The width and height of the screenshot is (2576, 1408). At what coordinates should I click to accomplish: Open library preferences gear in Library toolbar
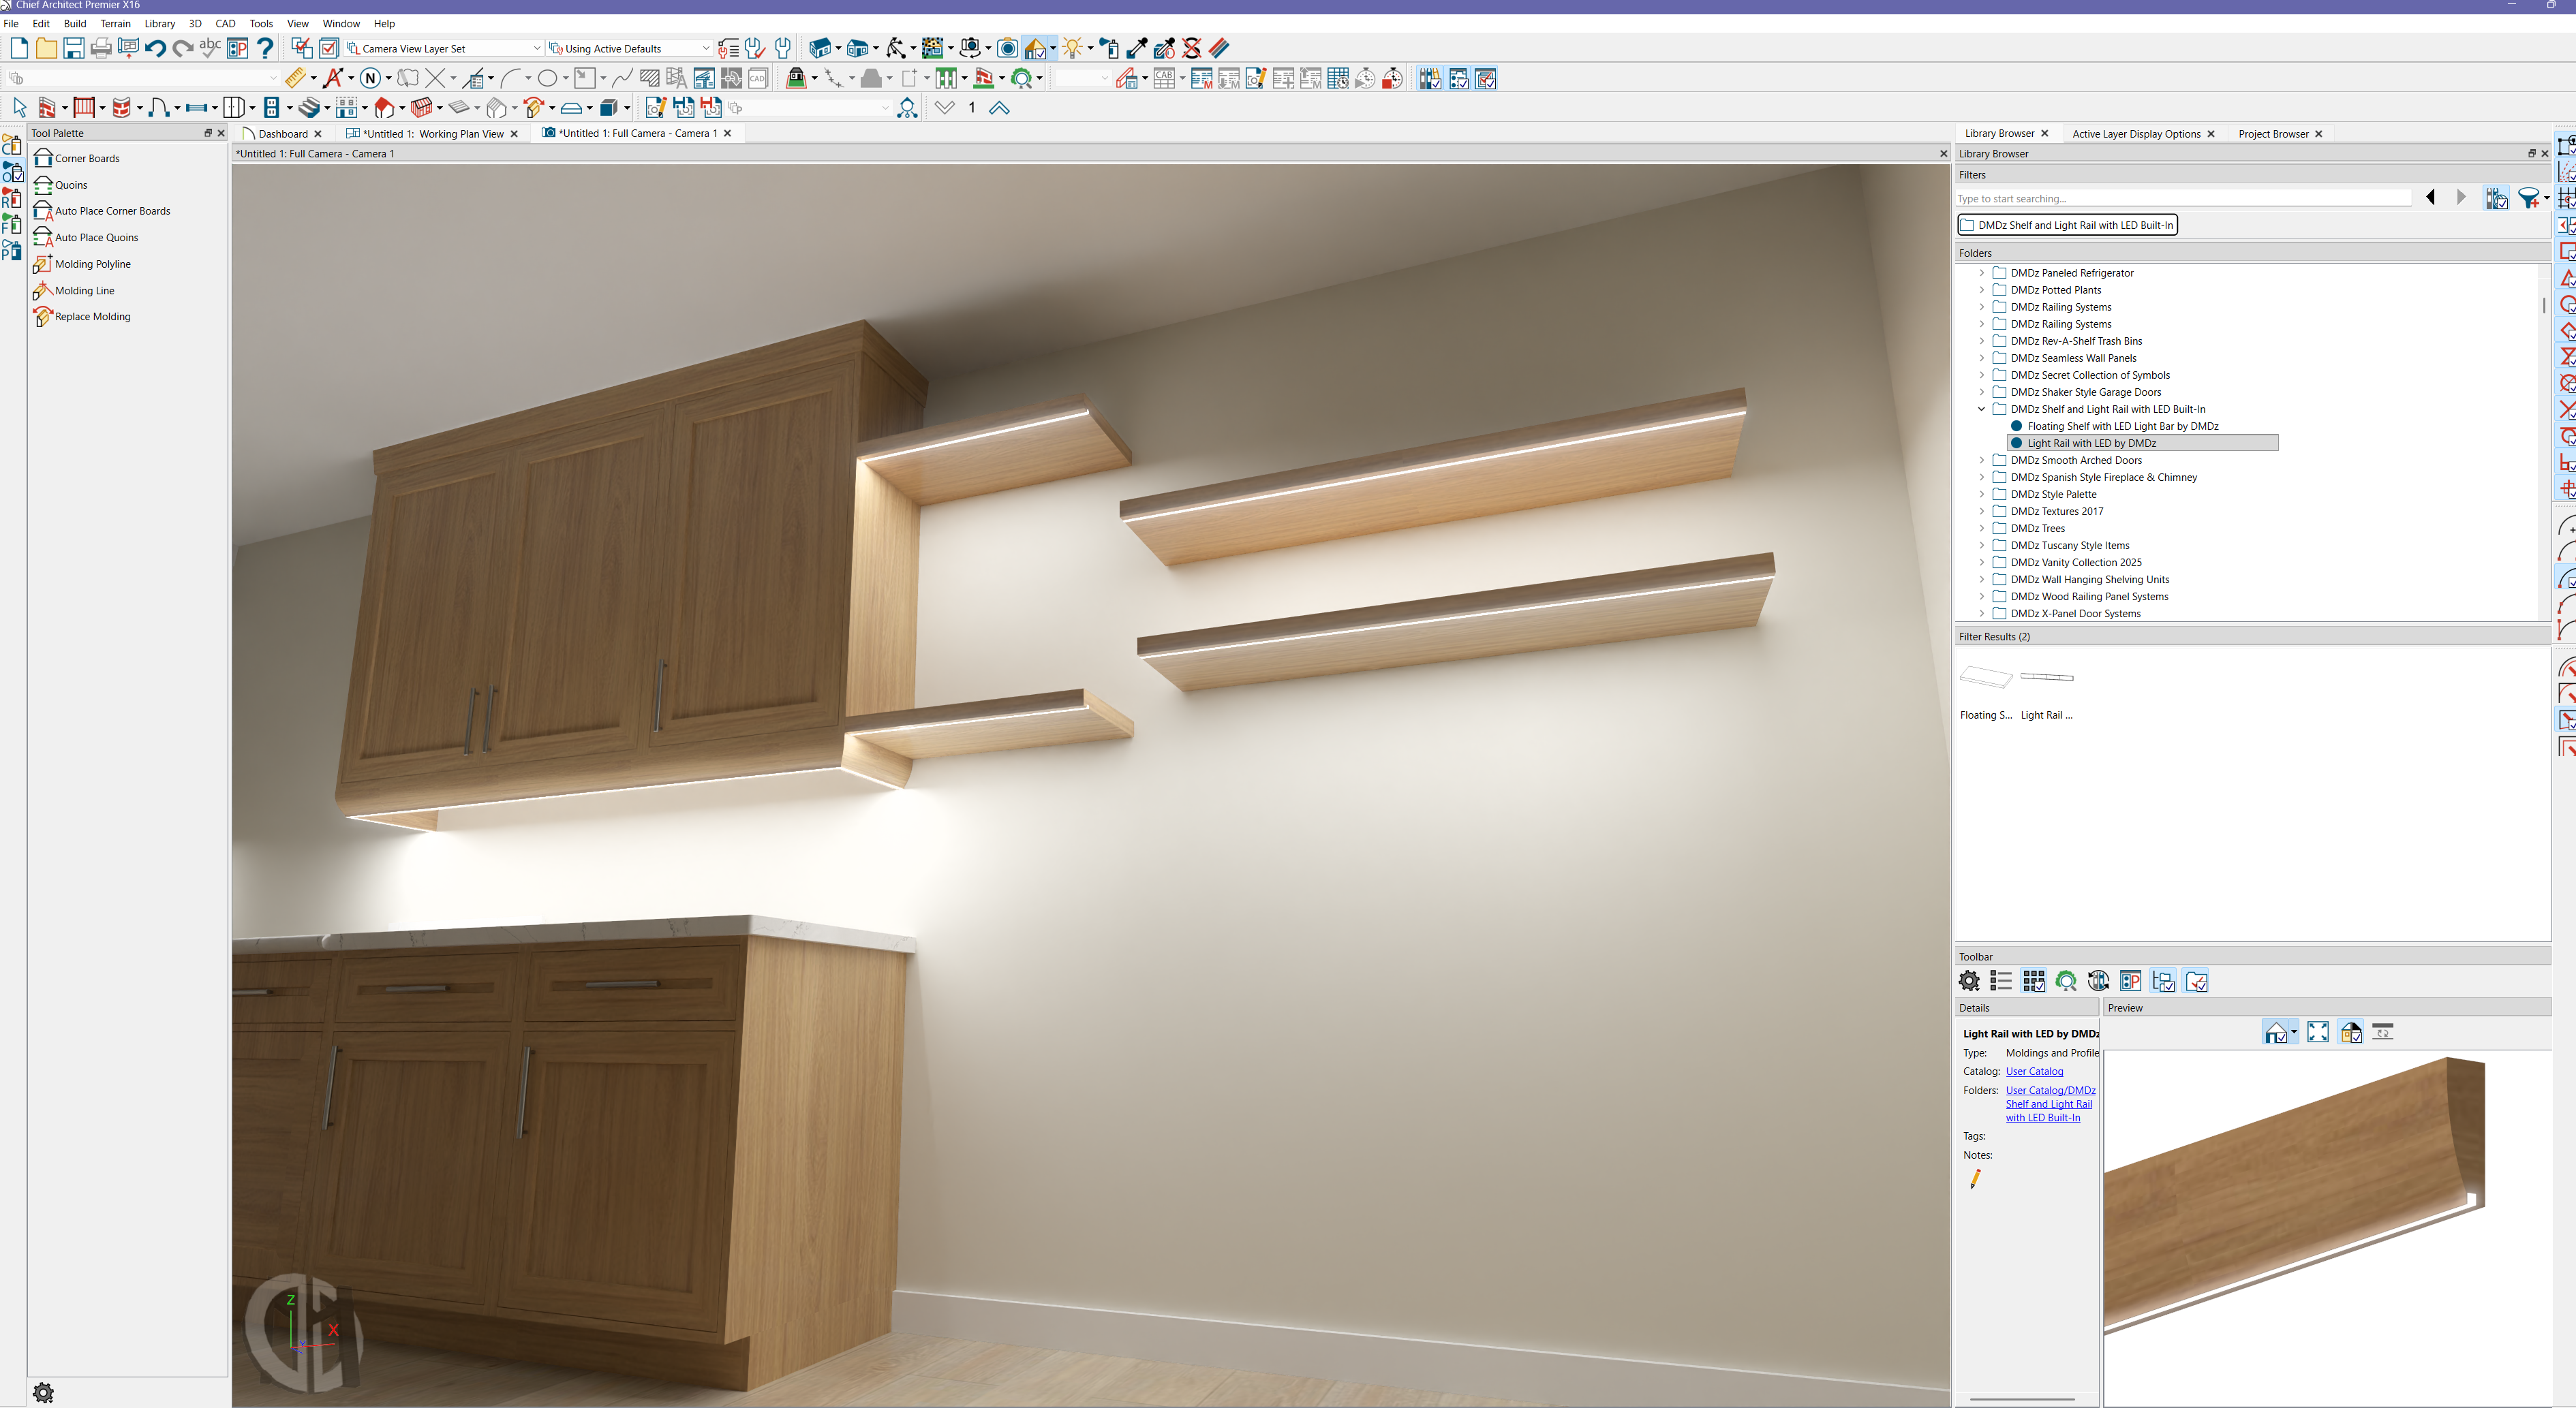pos(1969,982)
